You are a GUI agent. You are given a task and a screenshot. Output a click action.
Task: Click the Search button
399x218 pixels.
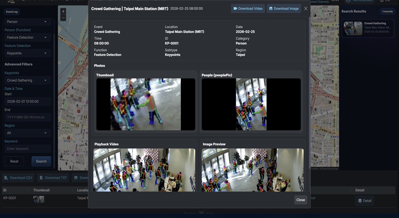[41, 161]
